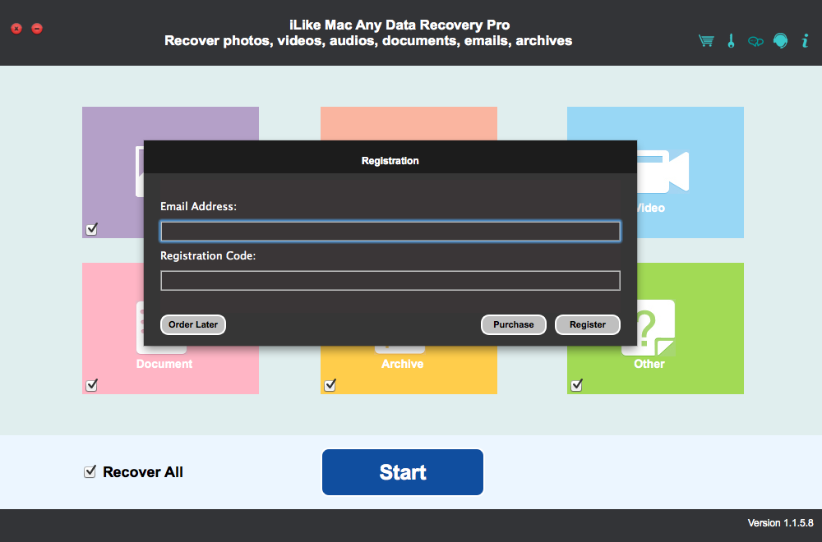Open the headset support icon

click(781, 41)
